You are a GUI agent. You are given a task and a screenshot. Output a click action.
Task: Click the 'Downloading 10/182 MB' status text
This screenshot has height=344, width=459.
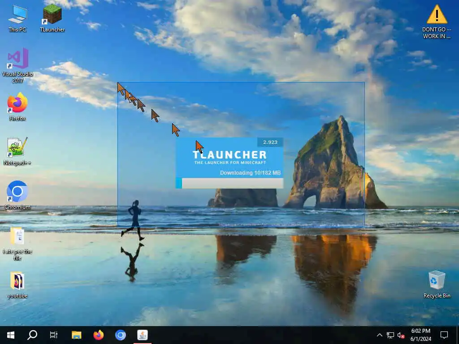[250, 173]
